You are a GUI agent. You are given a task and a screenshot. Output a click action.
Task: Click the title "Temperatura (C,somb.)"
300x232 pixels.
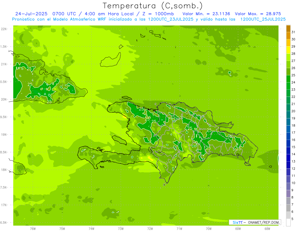click(152, 6)
